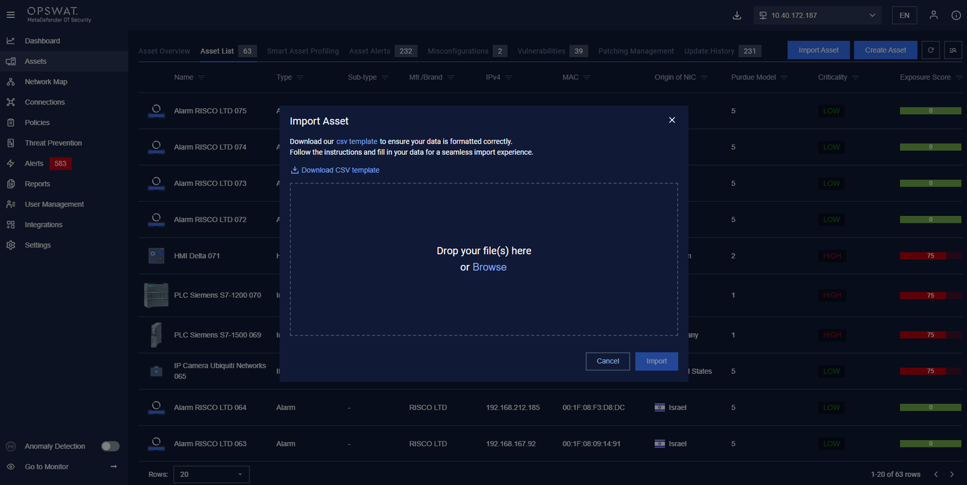Close the Import Asset dialog
The width and height of the screenshot is (967, 485).
(x=672, y=120)
